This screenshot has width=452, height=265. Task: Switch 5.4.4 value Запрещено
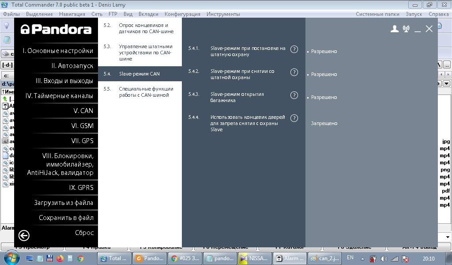tap(324, 123)
